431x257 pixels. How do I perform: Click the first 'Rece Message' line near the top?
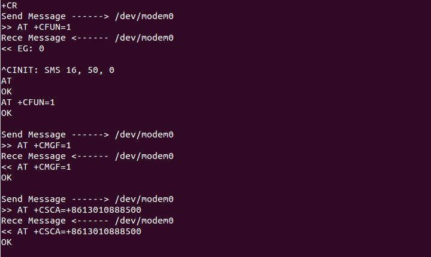point(88,38)
